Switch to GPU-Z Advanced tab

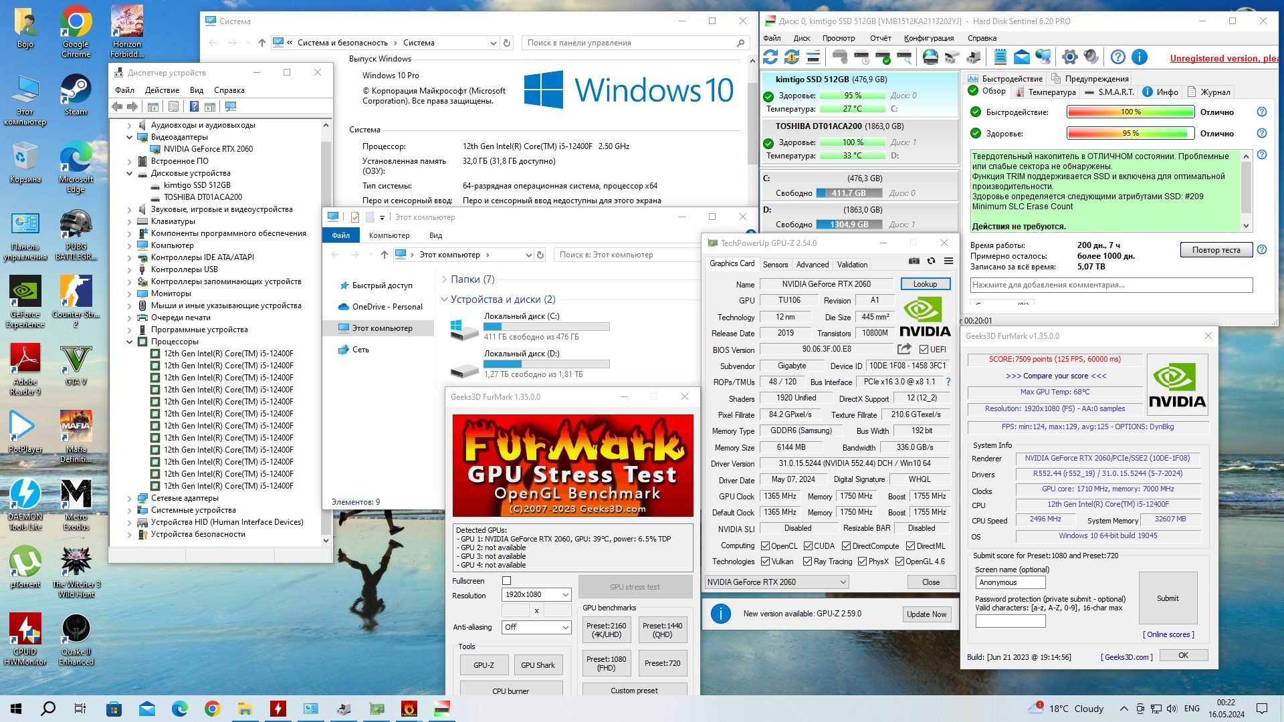tap(813, 264)
